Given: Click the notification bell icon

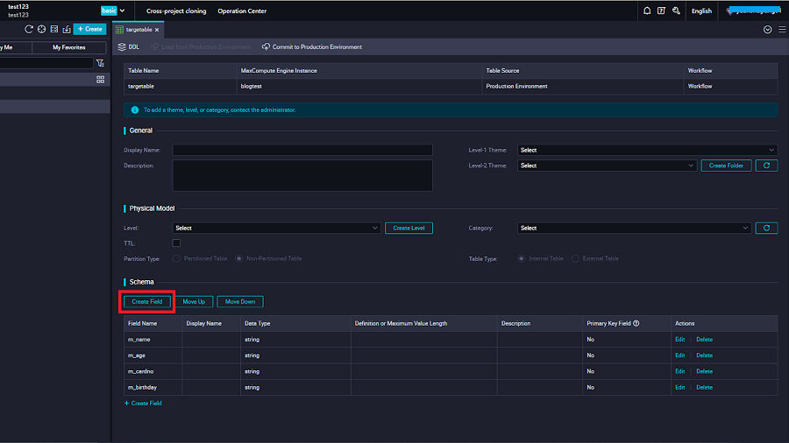Looking at the screenshot, I should click(647, 11).
